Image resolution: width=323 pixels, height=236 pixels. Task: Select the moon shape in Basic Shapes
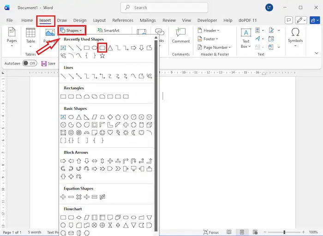point(133,132)
